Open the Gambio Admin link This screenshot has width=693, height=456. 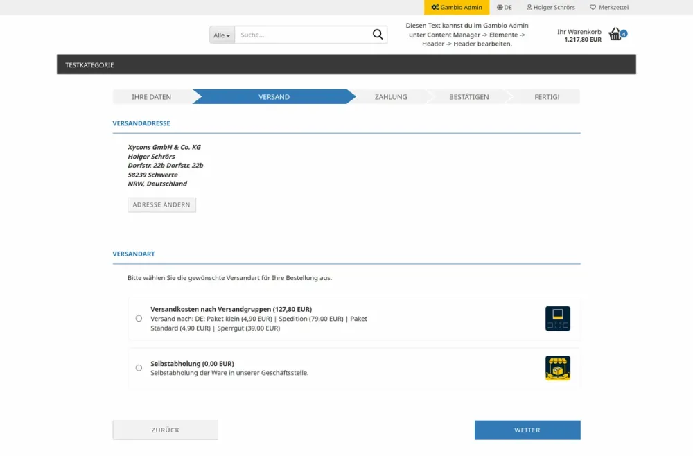pos(457,7)
